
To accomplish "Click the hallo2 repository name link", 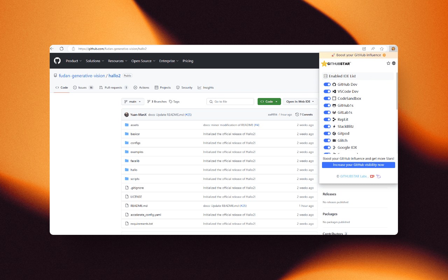I will 114,76.
